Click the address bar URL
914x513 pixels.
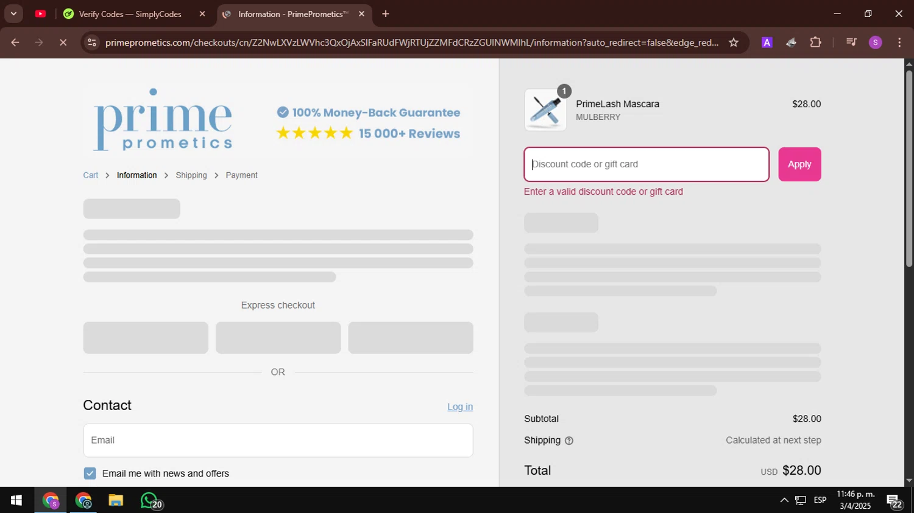412,43
